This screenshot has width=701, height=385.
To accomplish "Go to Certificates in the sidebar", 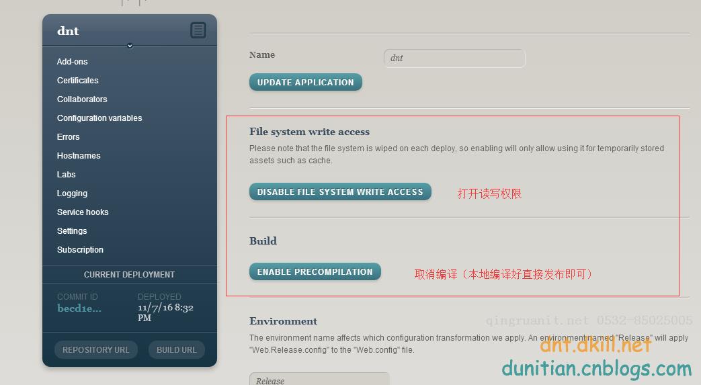I will [x=77, y=81].
